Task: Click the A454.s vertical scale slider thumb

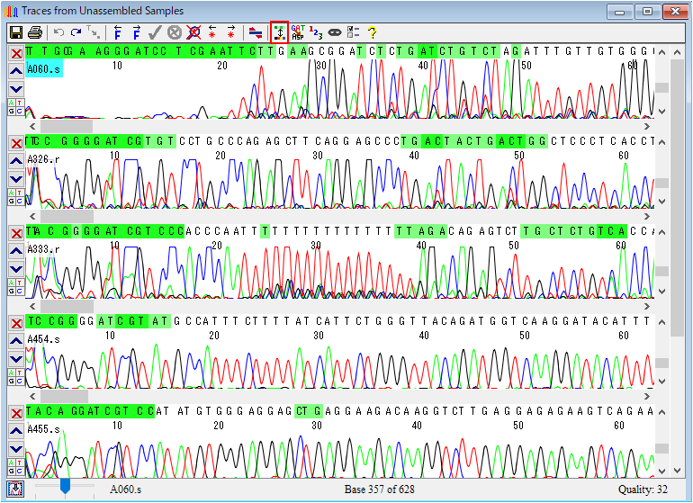Action: coord(661,363)
